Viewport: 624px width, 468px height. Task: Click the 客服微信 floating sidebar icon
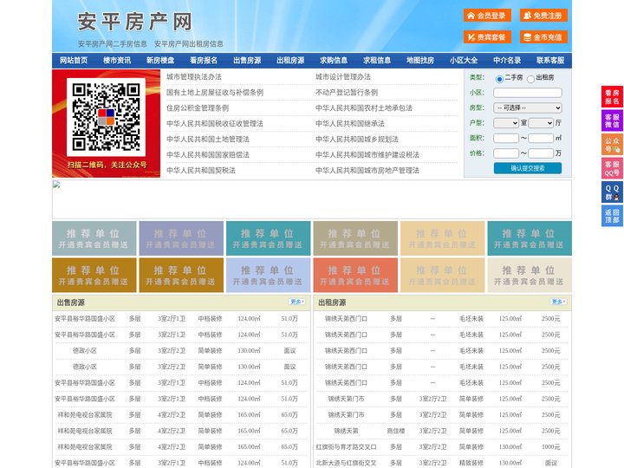(x=612, y=120)
